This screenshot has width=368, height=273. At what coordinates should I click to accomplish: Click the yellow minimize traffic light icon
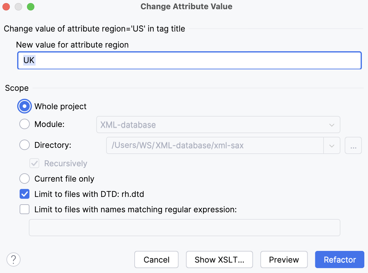click(x=18, y=6)
